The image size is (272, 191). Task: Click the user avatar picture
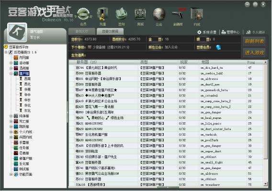pos(17,32)
